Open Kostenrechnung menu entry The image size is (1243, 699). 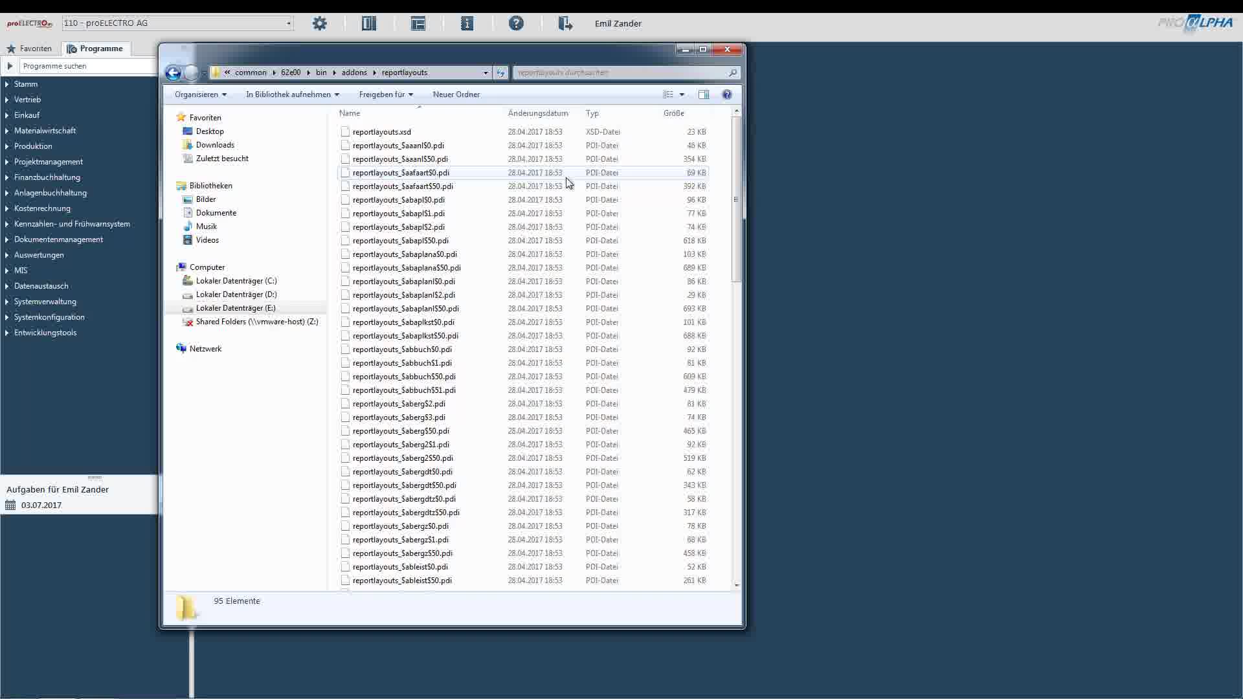[x=42, y=208]
